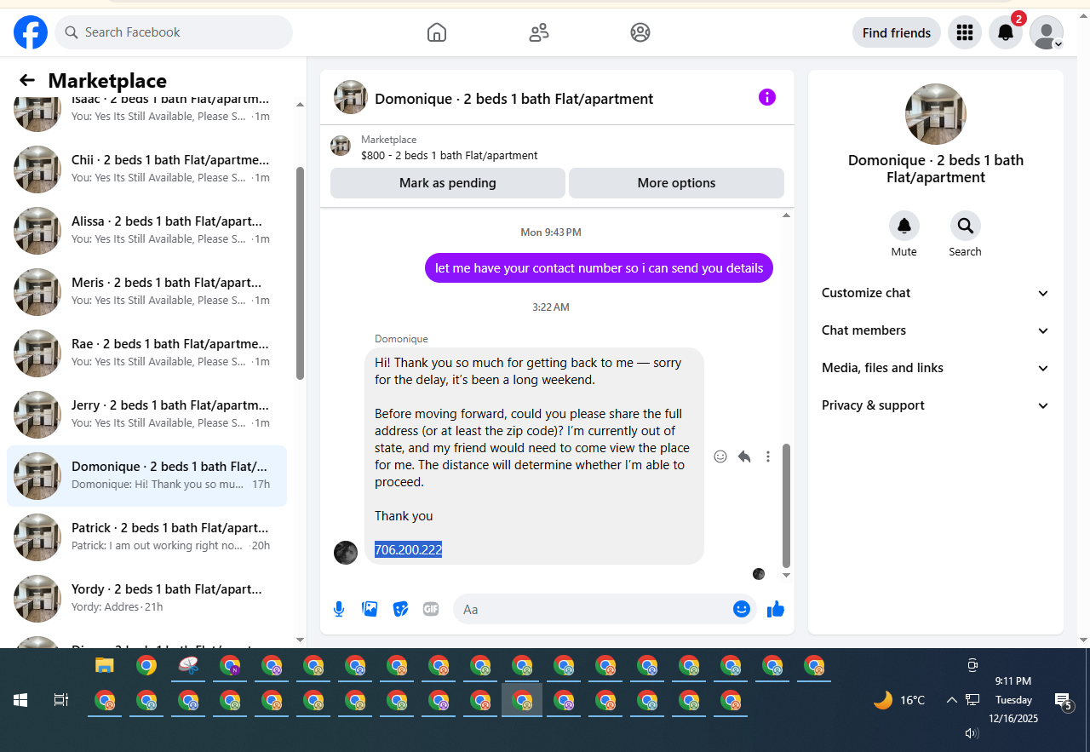Open Windows Task View
This screenshot has height=752, width=1090.
(61, 700)
